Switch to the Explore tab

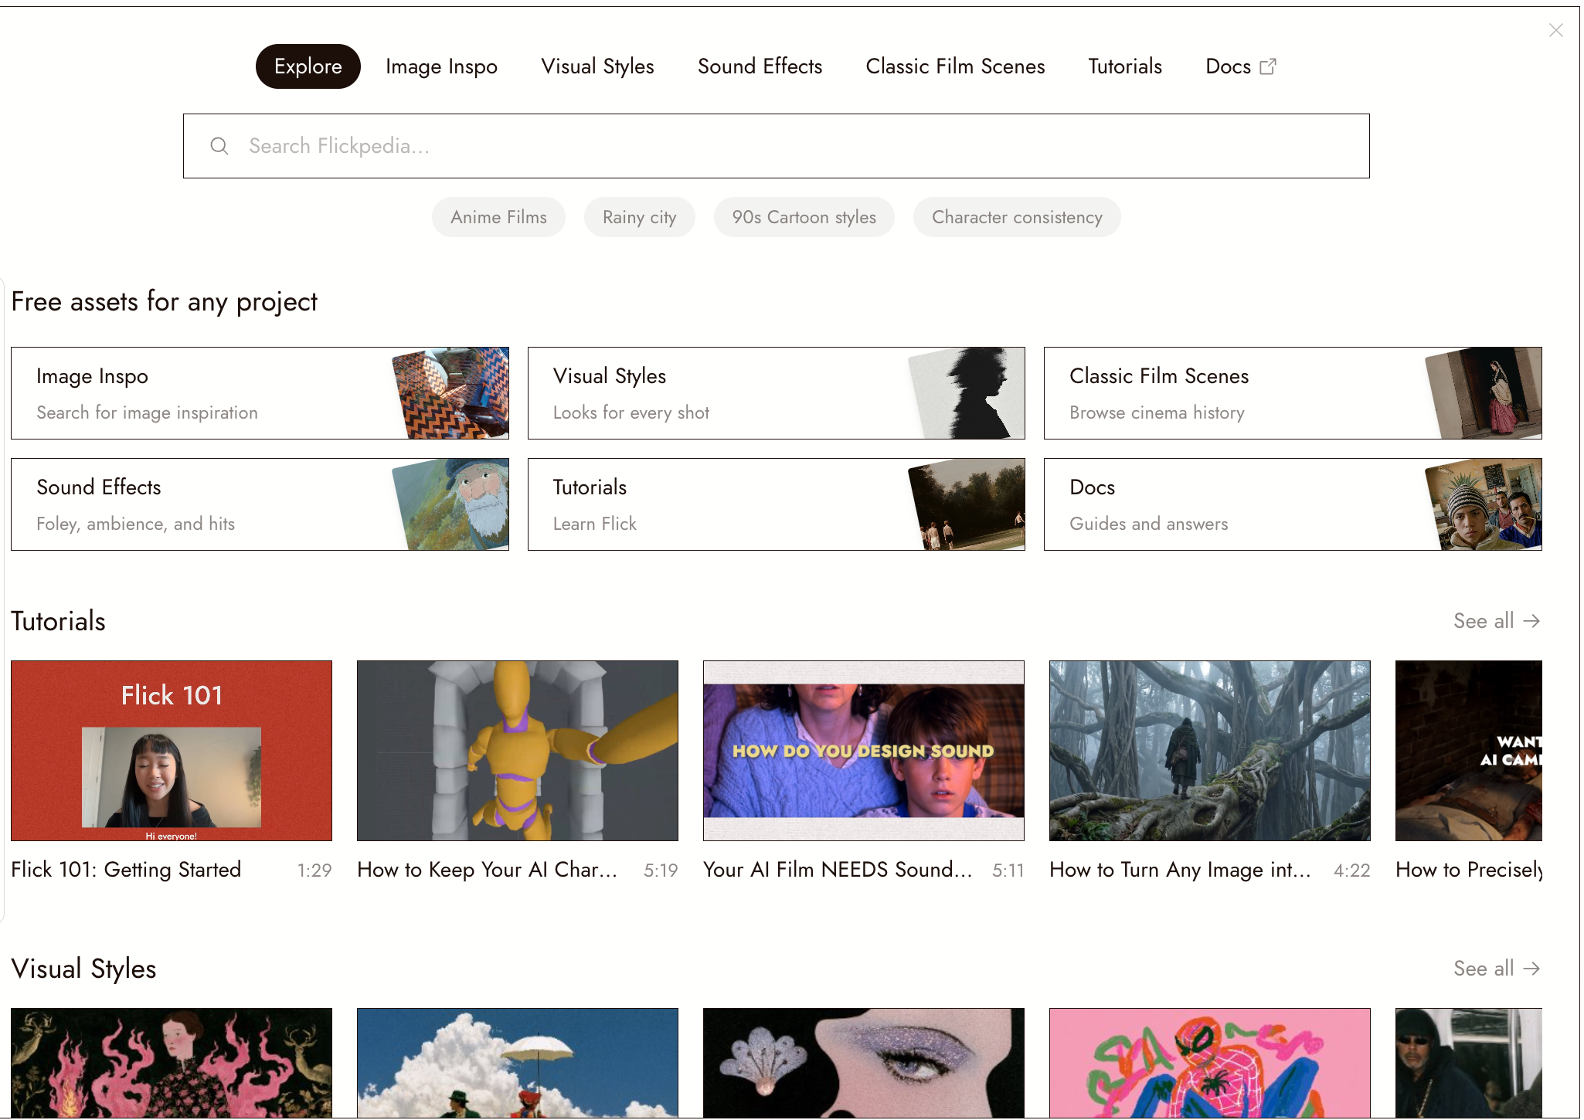point(308,66)
